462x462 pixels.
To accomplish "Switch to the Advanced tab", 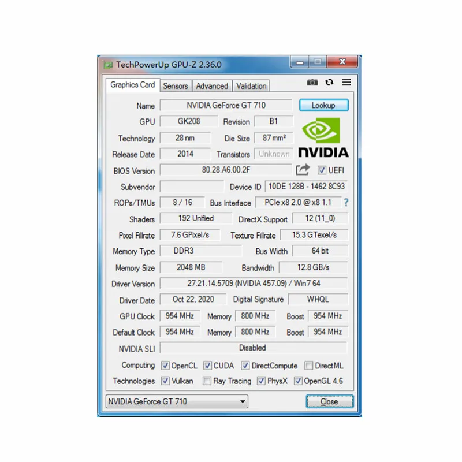I will tap(212, 86).
